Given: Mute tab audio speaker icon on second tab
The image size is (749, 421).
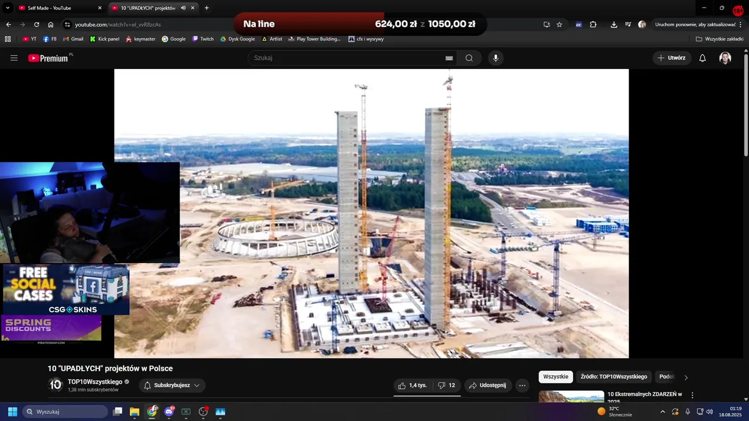Looking at the screenshot, I should pyautogui.click(x=183, y=8).
